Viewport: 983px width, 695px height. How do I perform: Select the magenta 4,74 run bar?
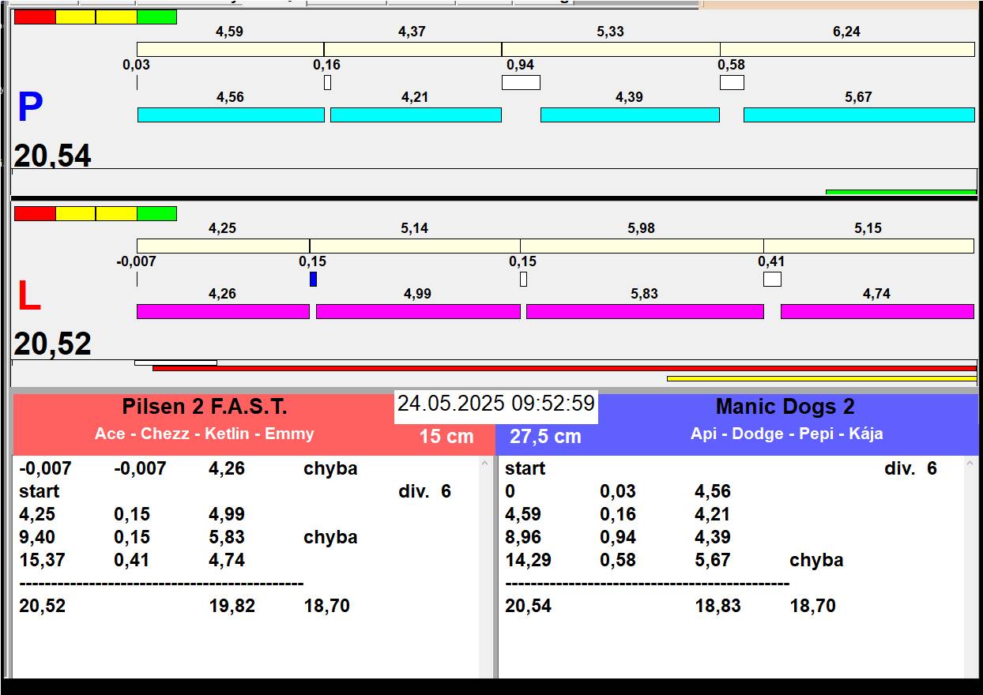pos(876,311)
